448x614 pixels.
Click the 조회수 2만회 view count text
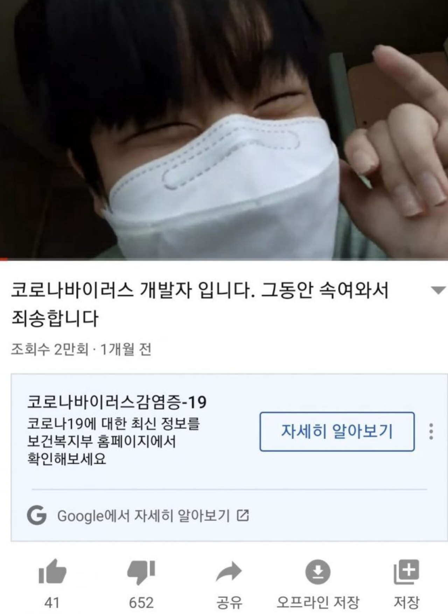click(50, 349)
